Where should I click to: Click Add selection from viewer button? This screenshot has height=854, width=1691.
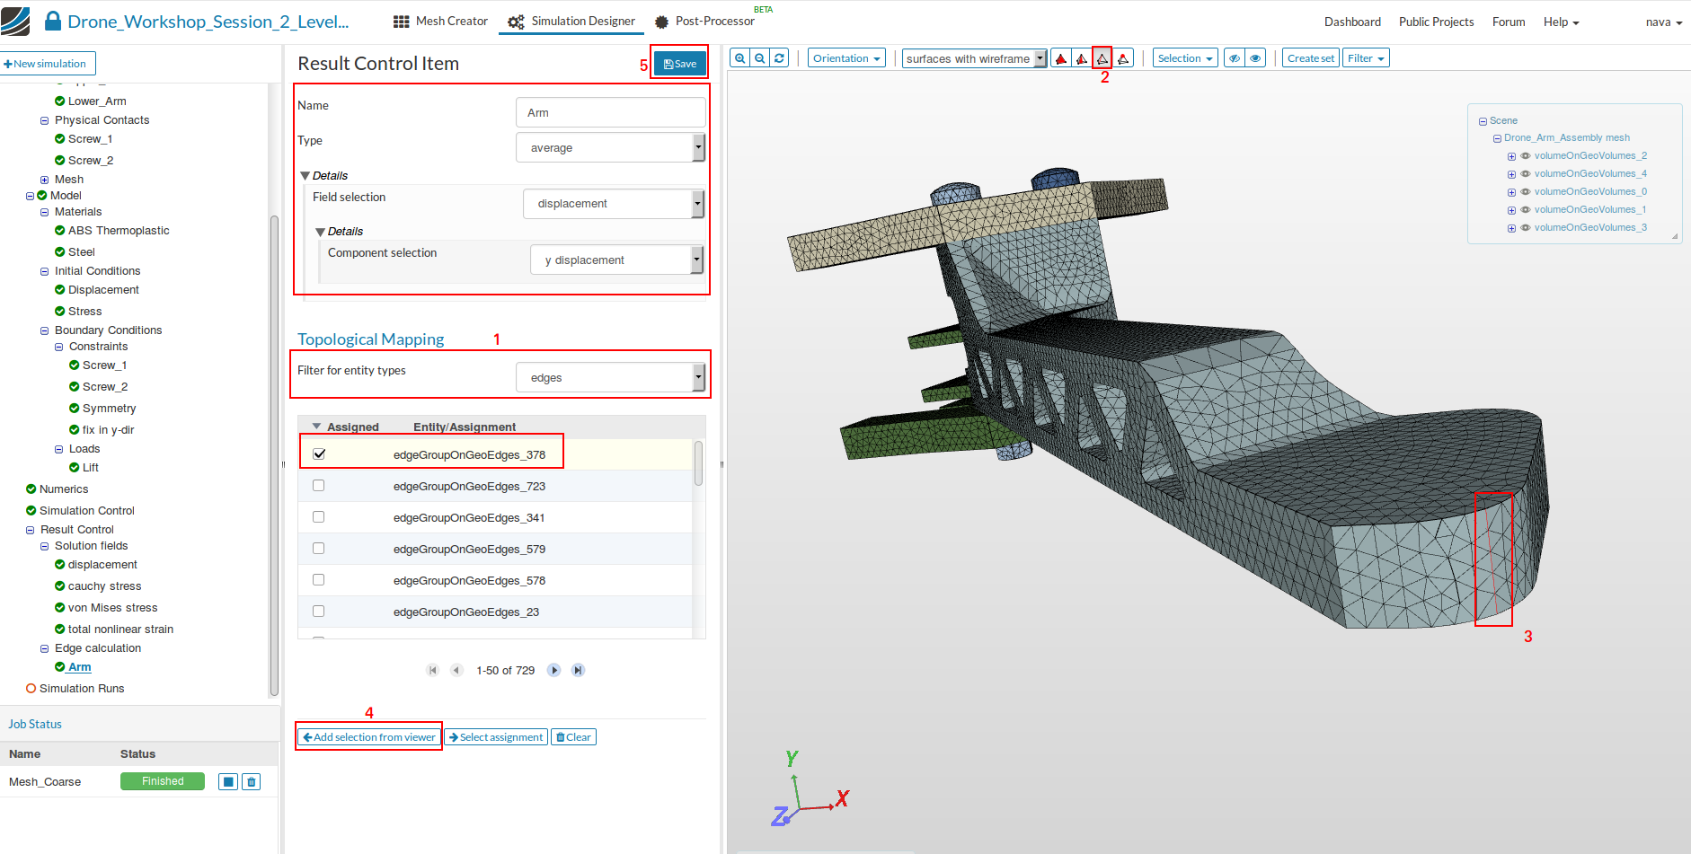(369, 737)
